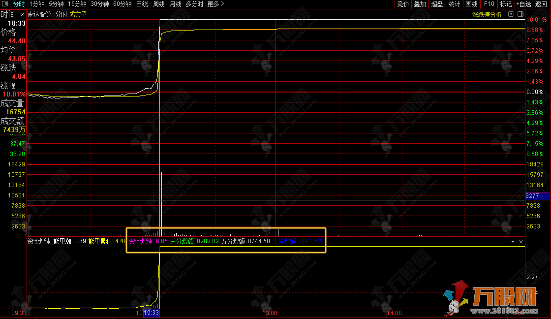Open 竞价 auction view
The height and width of the screenshot is (319, 551).
click(403, 4)
